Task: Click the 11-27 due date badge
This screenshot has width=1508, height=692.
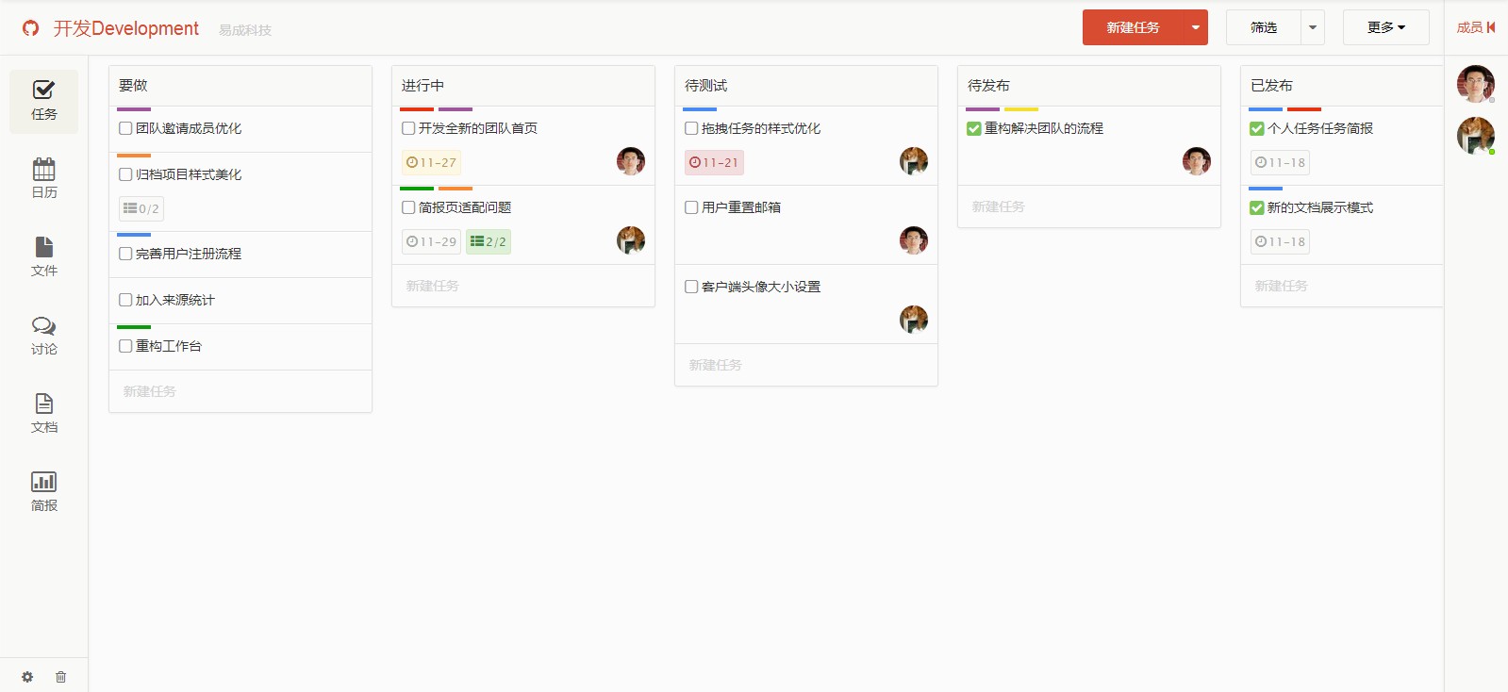Action: (431, 162)
